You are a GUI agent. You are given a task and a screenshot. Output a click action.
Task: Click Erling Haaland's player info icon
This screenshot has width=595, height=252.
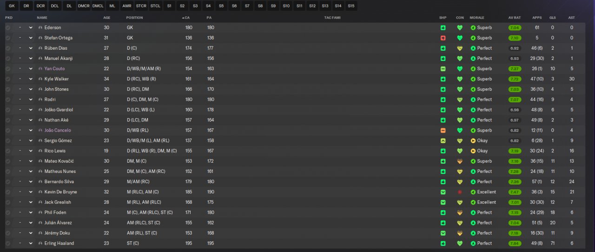[40, 243]
